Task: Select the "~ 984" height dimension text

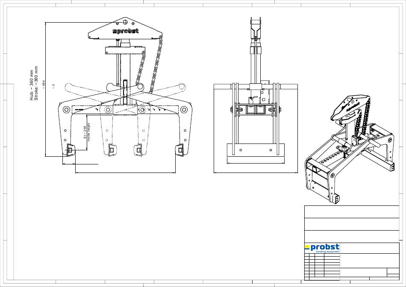Action: click(44, 85)
